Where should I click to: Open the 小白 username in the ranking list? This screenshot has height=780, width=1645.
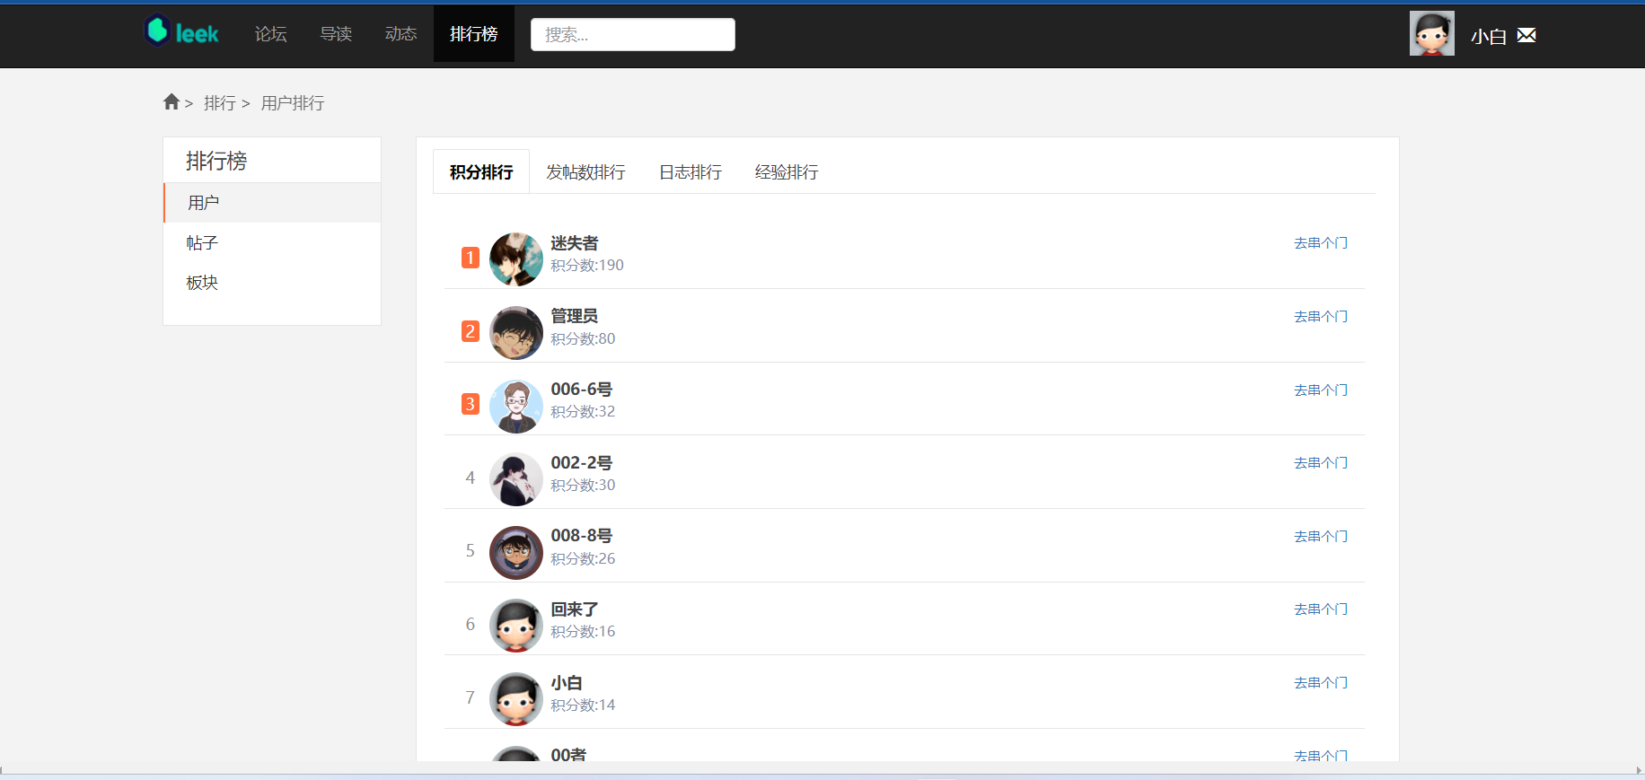pyautogui.click(x=567, y=683)
